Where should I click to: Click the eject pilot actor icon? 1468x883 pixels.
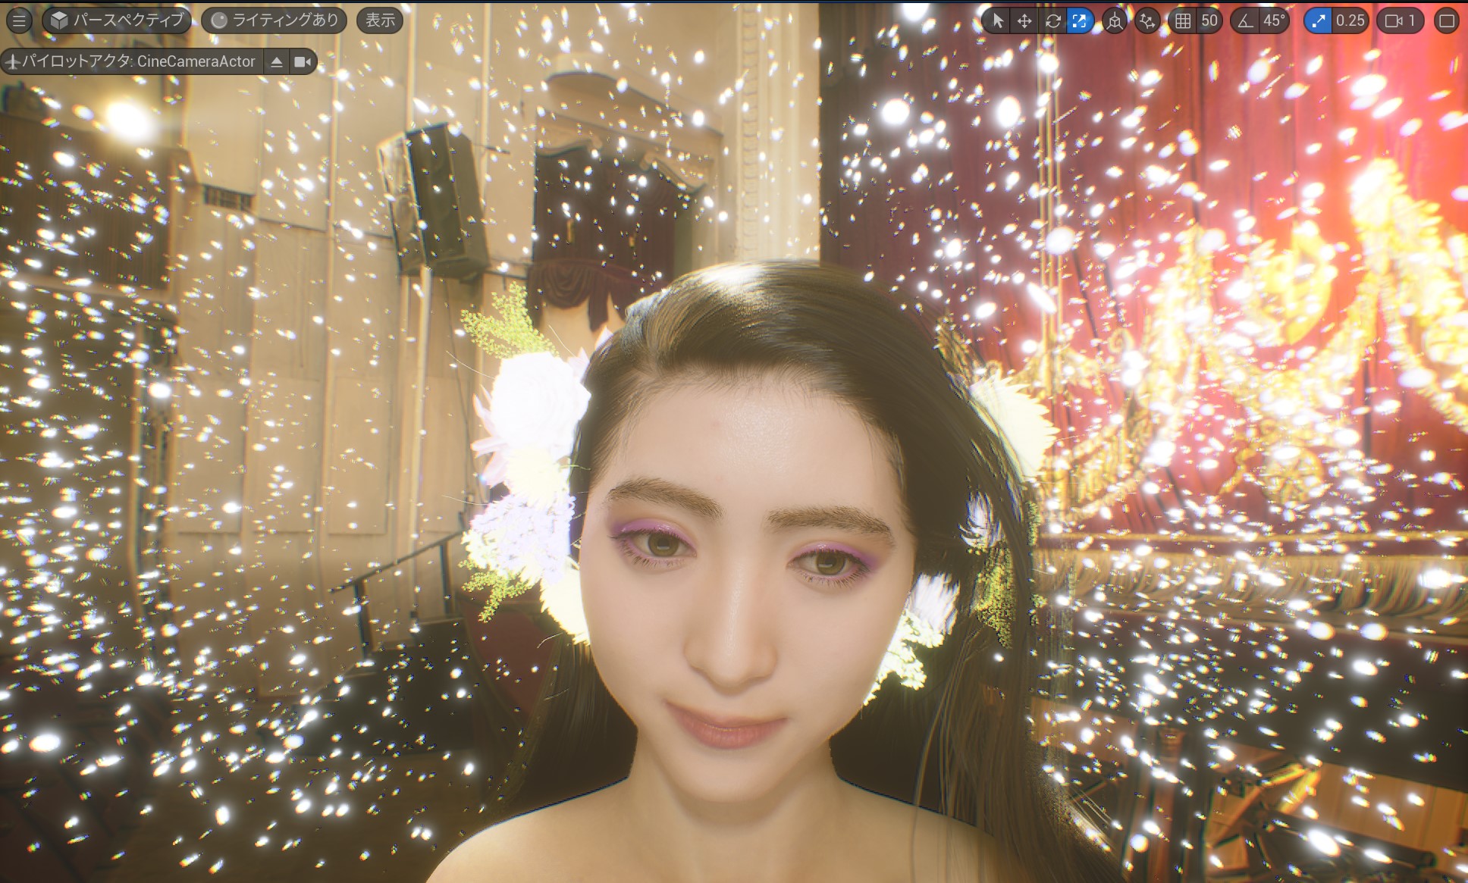point(277,61)
